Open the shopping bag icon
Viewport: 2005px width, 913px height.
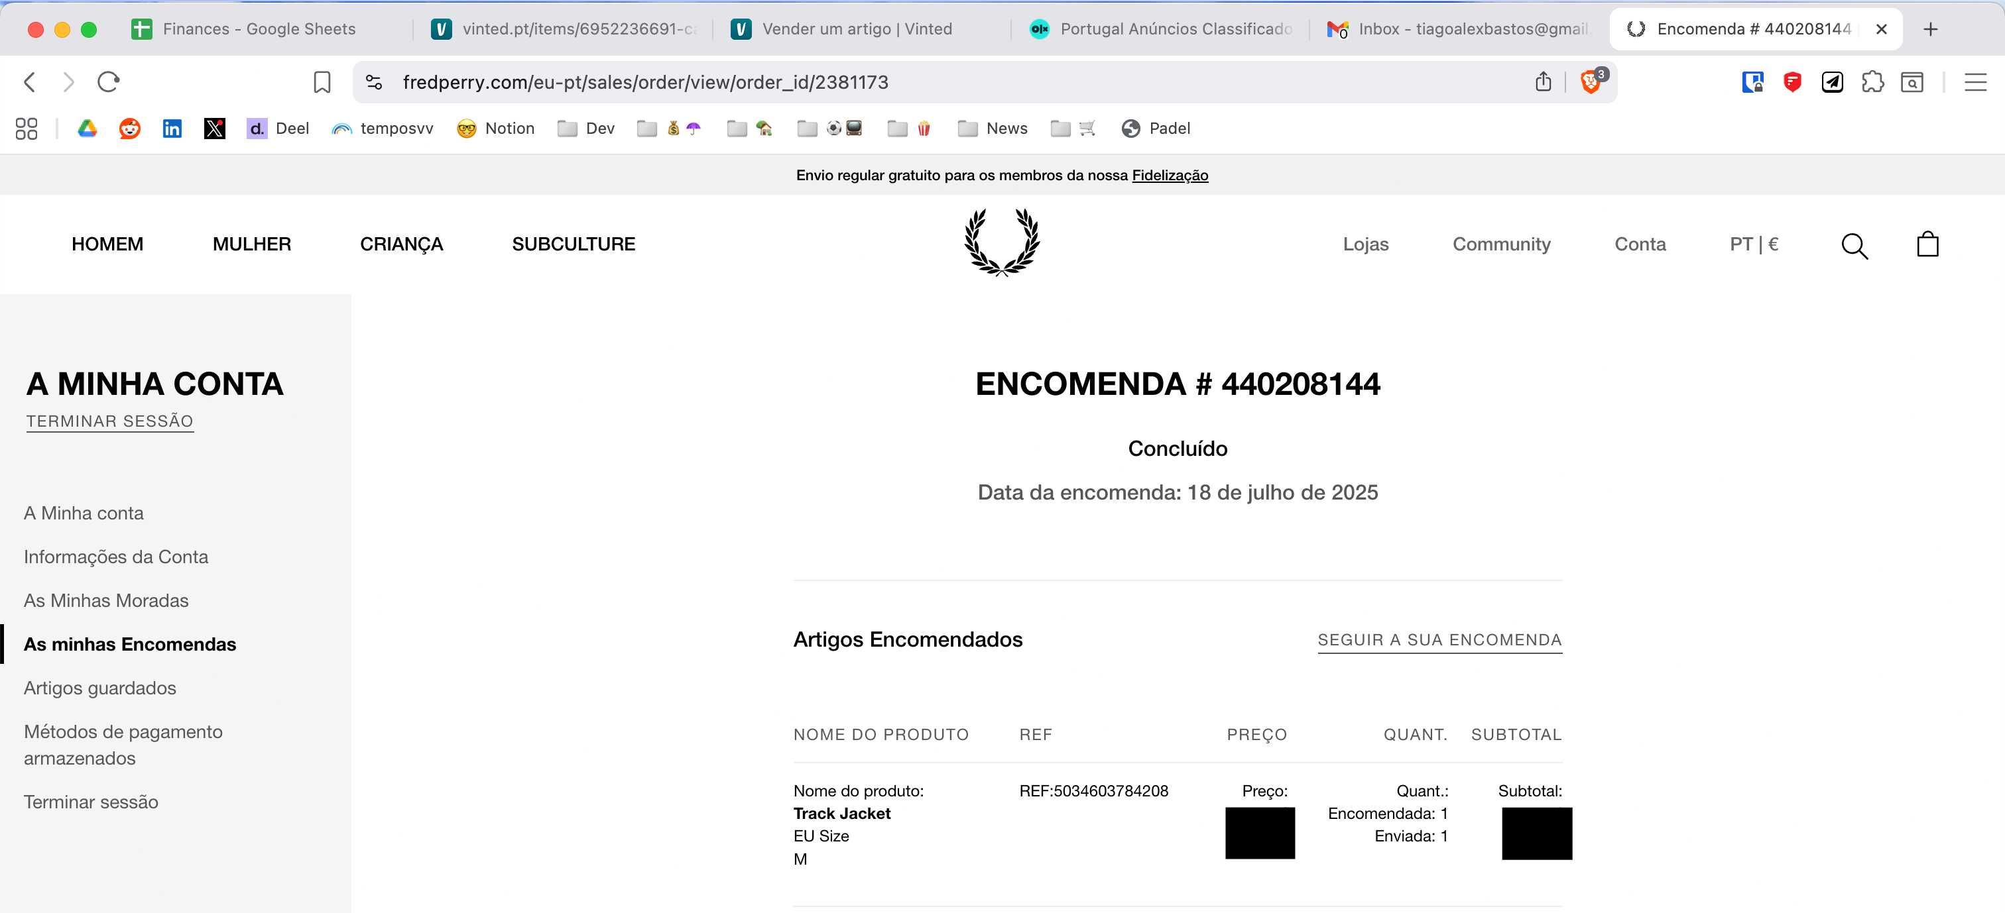1927,243
